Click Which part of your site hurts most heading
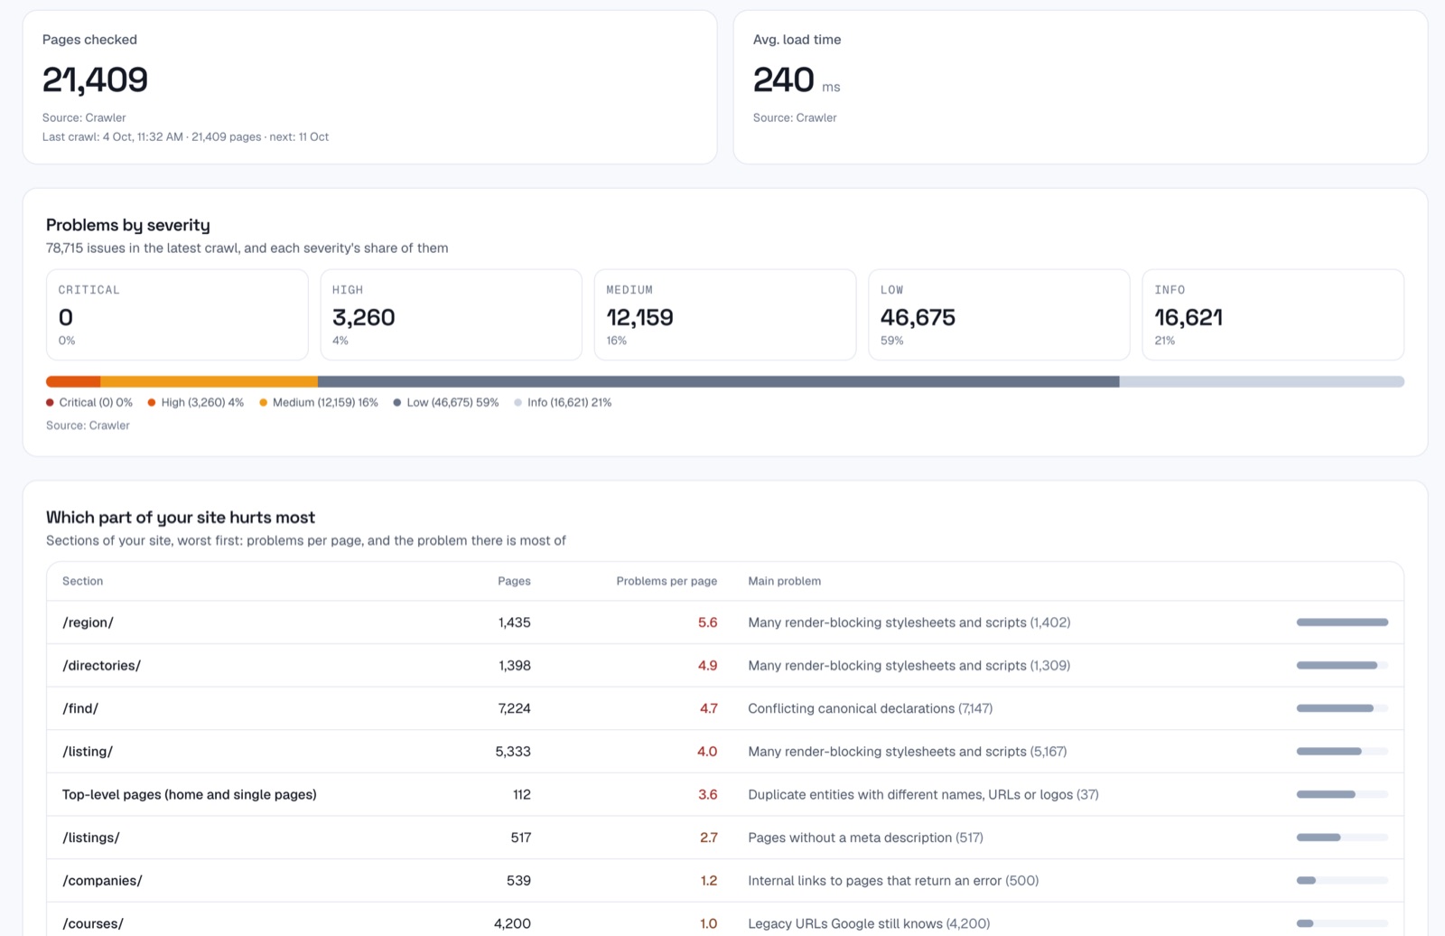This screenshot has width=1445, height=936. 181,518
